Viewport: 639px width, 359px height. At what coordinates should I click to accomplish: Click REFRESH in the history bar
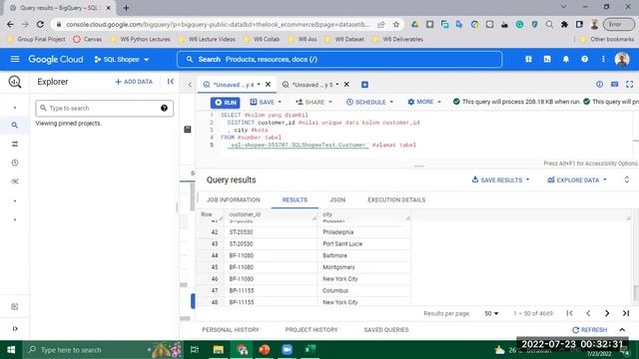click(590, 330)
